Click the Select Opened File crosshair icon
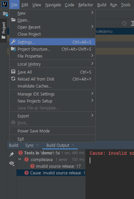 click(124, 23)
